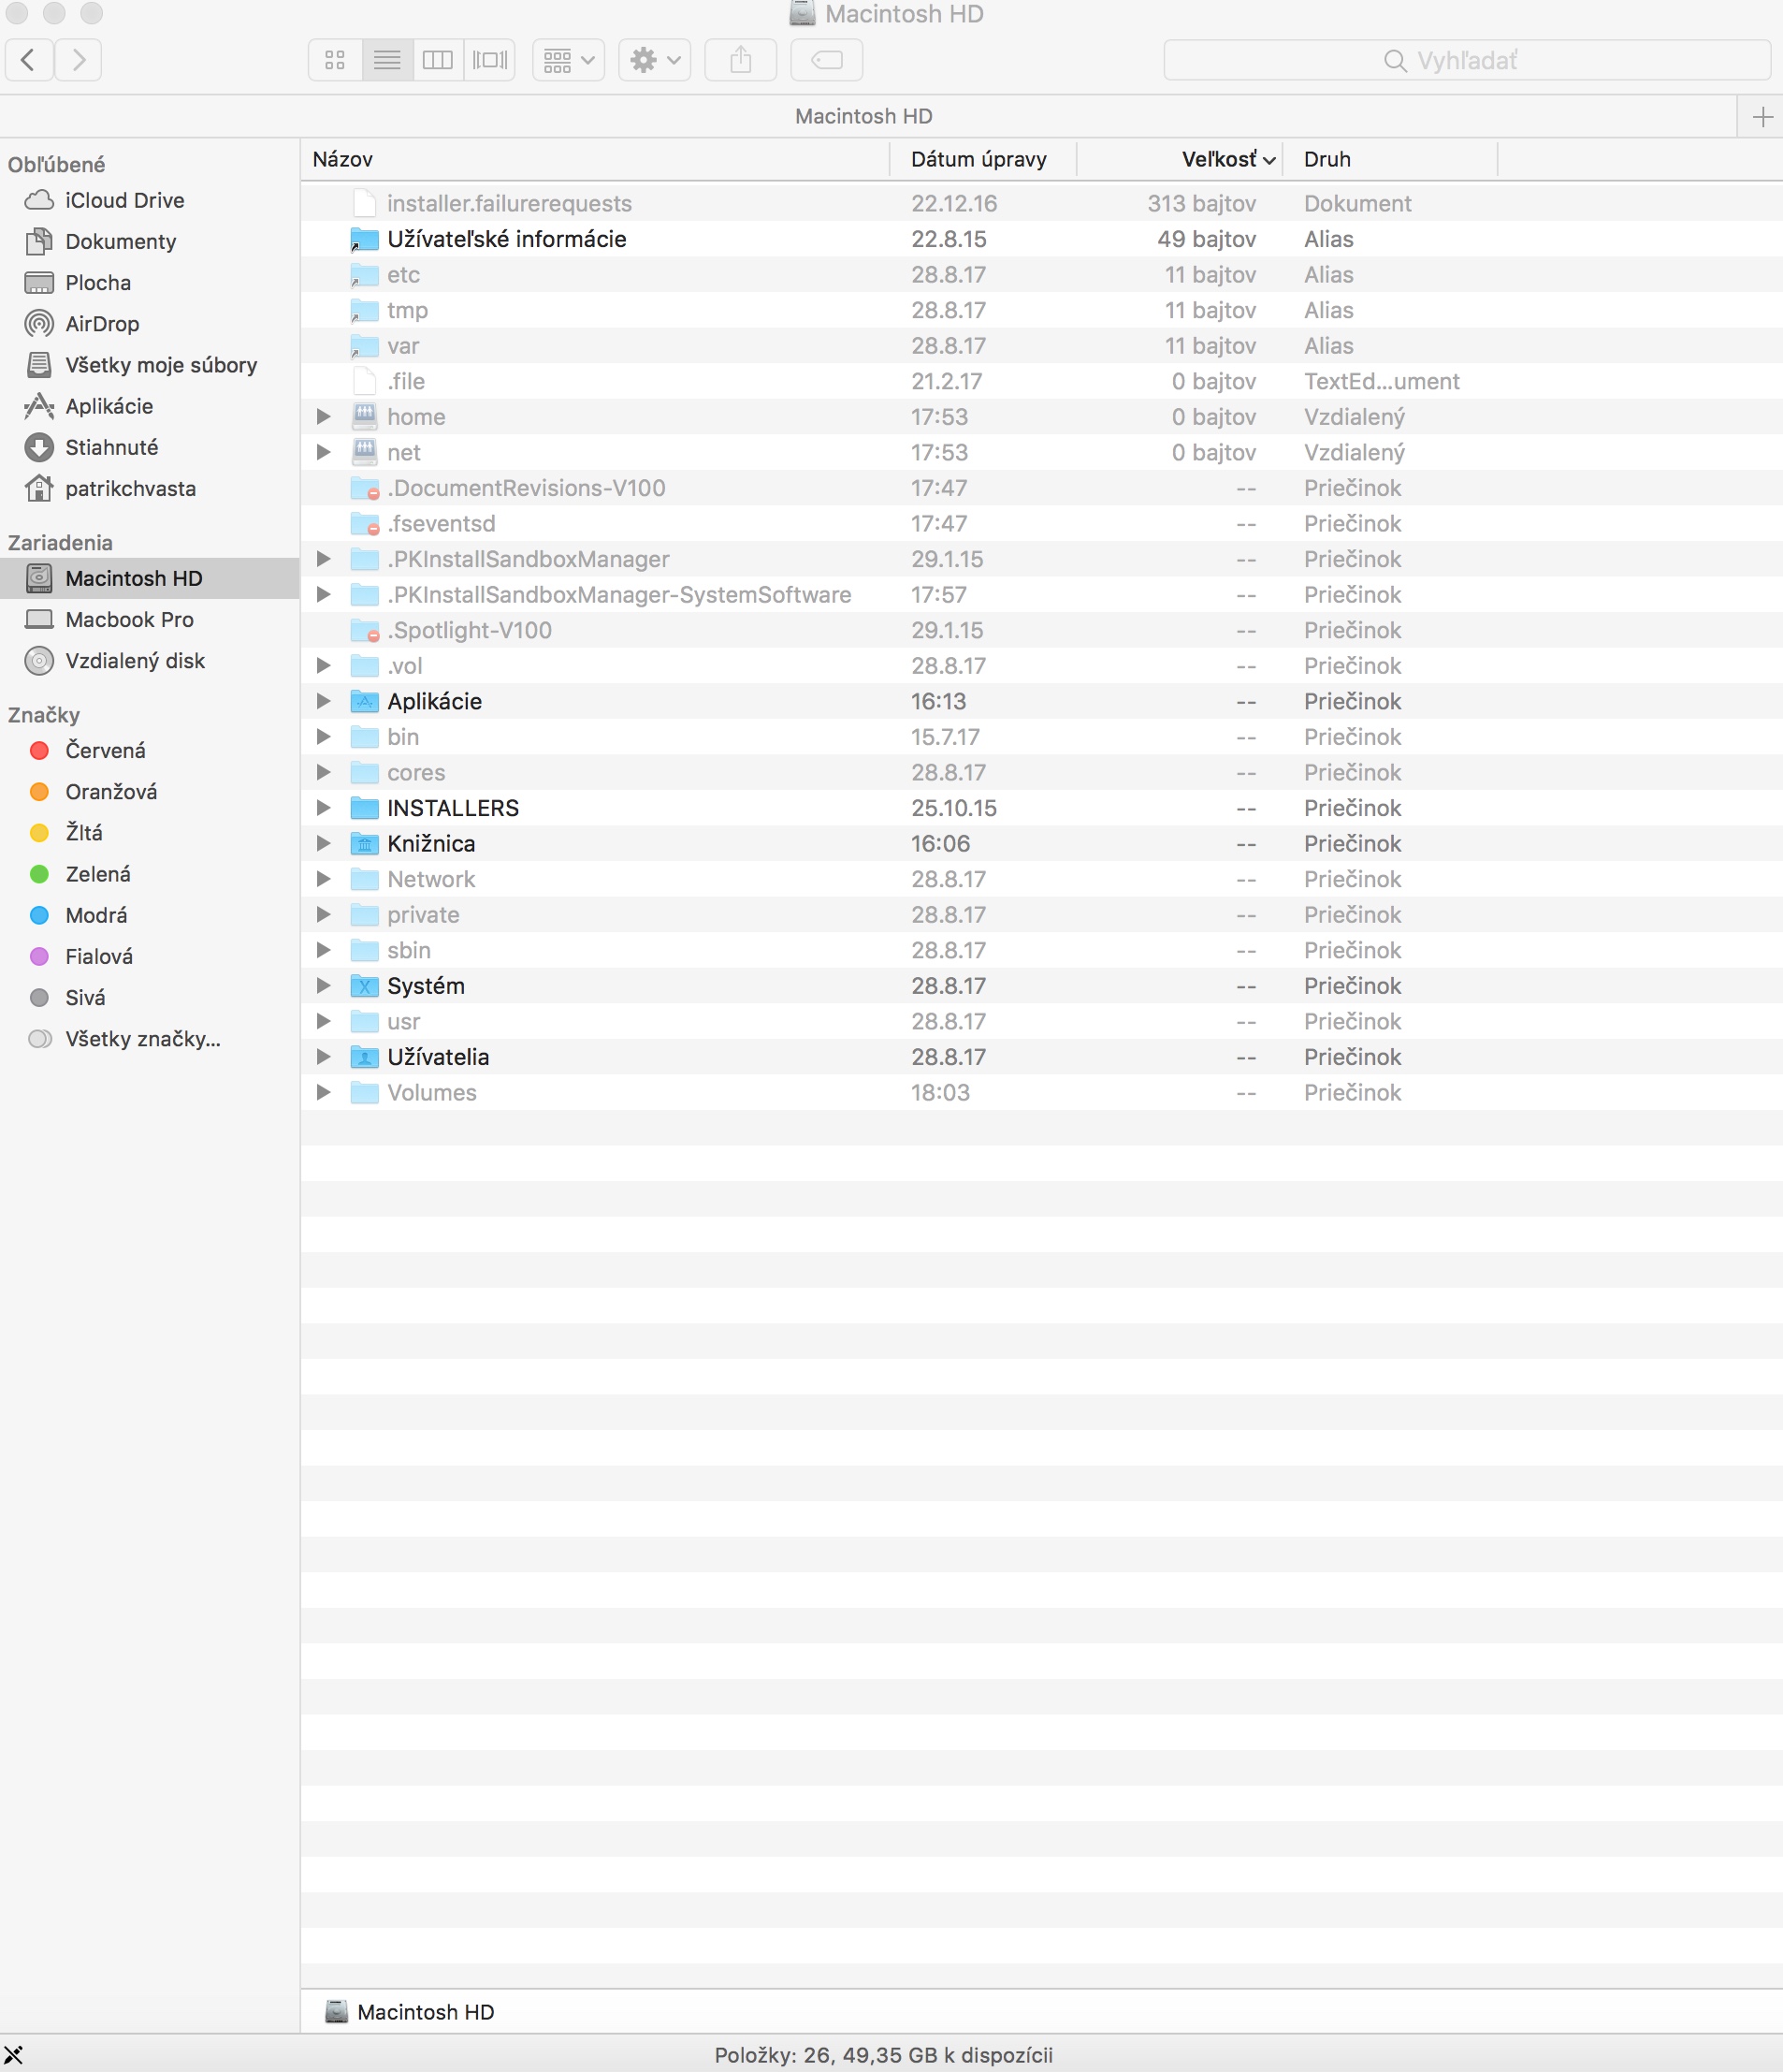The width and height of the screenshot is (1783, 2072).
Task: Select the .Spotlight-V100 folder
Action: pos(1041,630)
